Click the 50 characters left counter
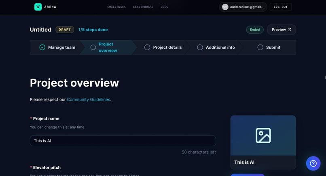The width and height of the screenshot is (326, 176). click(199, 152)
